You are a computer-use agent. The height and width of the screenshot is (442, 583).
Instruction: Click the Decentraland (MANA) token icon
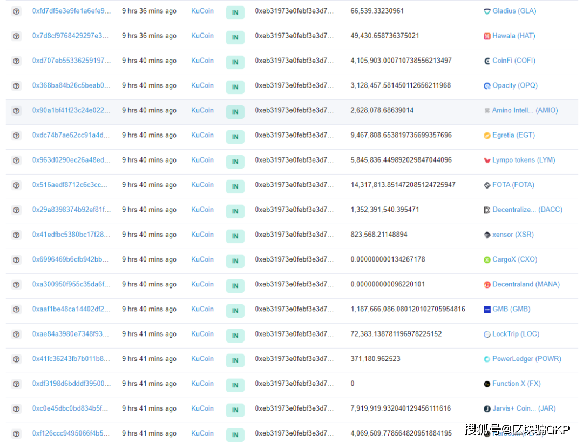coord(487,285)
